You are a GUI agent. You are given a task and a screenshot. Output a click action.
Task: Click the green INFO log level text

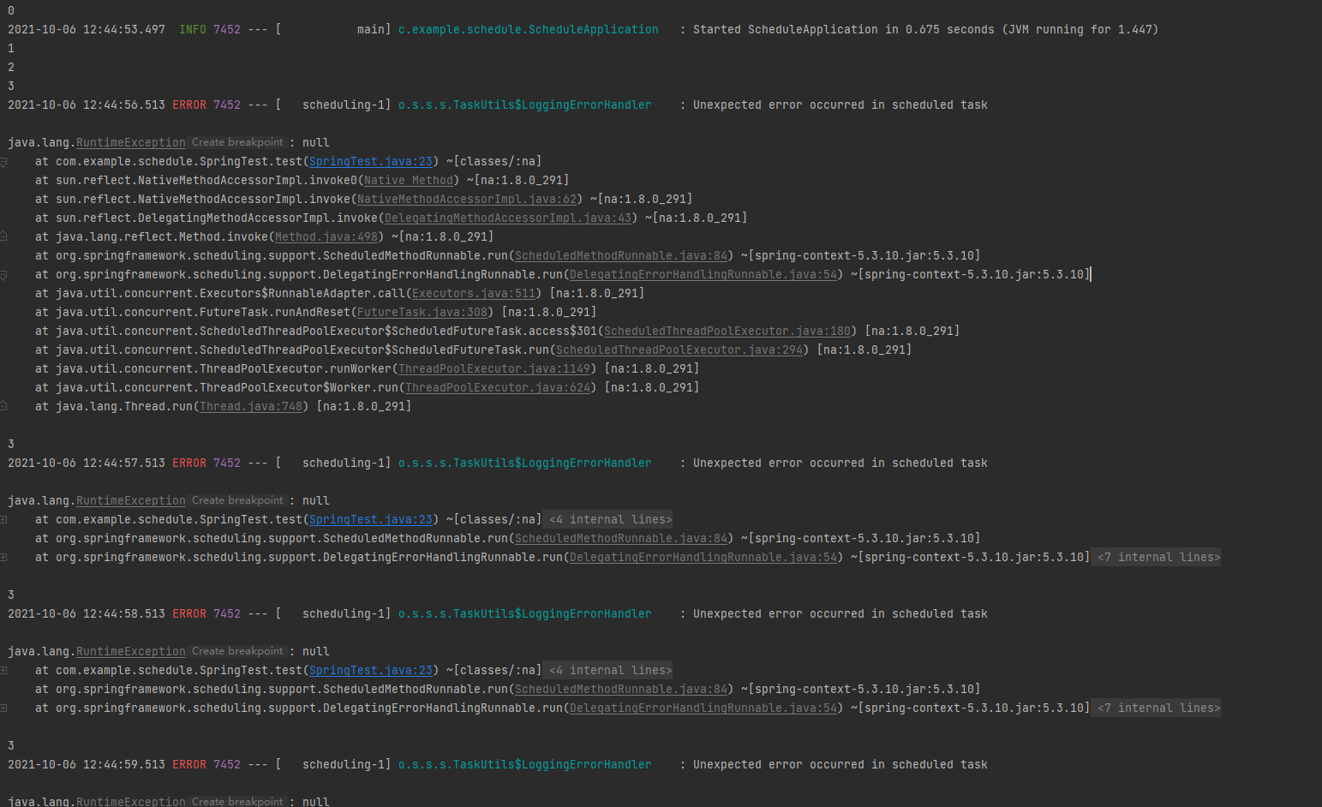click(x=193, y=29)
